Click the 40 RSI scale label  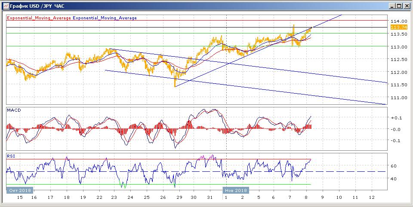394,179
